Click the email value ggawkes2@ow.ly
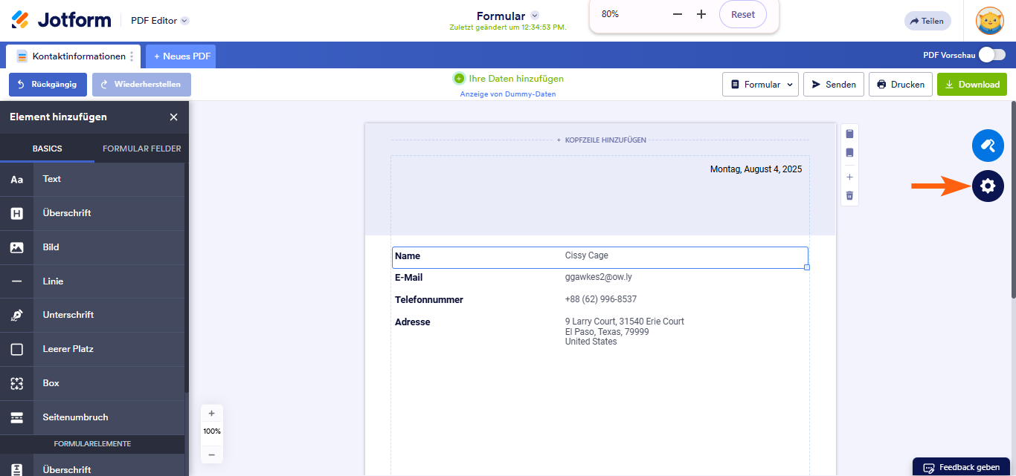This screenshot has height=476, width=1016. coord(599,277)
